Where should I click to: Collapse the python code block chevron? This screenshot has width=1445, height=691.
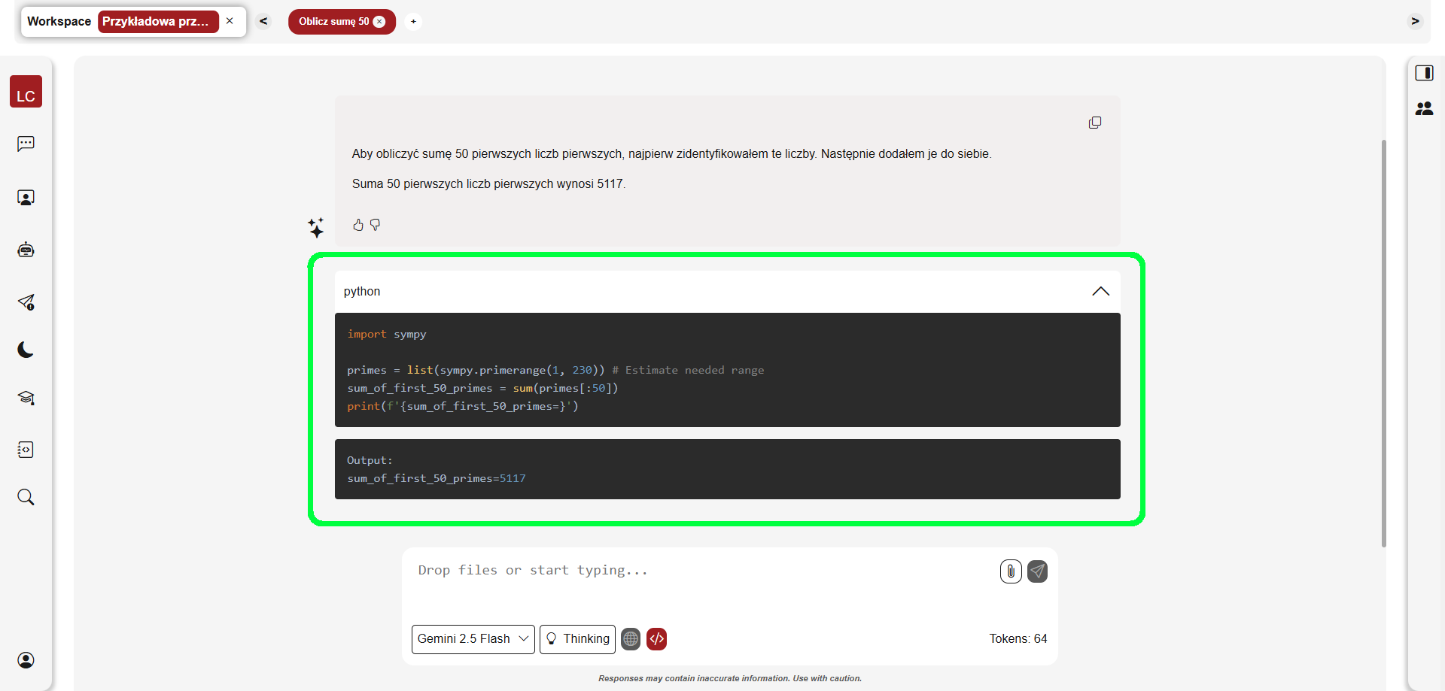point(1100,292)
